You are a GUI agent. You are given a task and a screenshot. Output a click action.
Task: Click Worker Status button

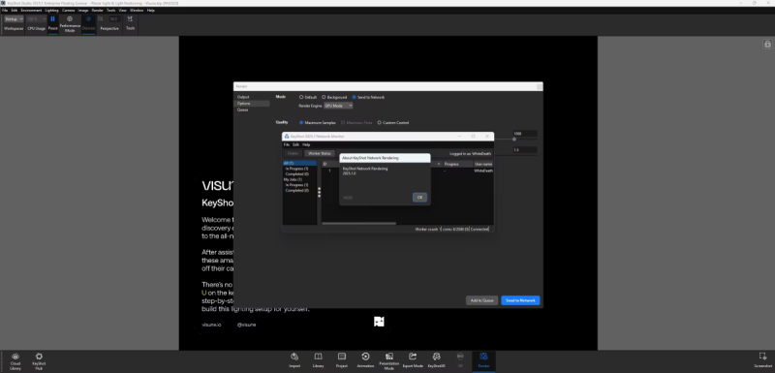320,154
